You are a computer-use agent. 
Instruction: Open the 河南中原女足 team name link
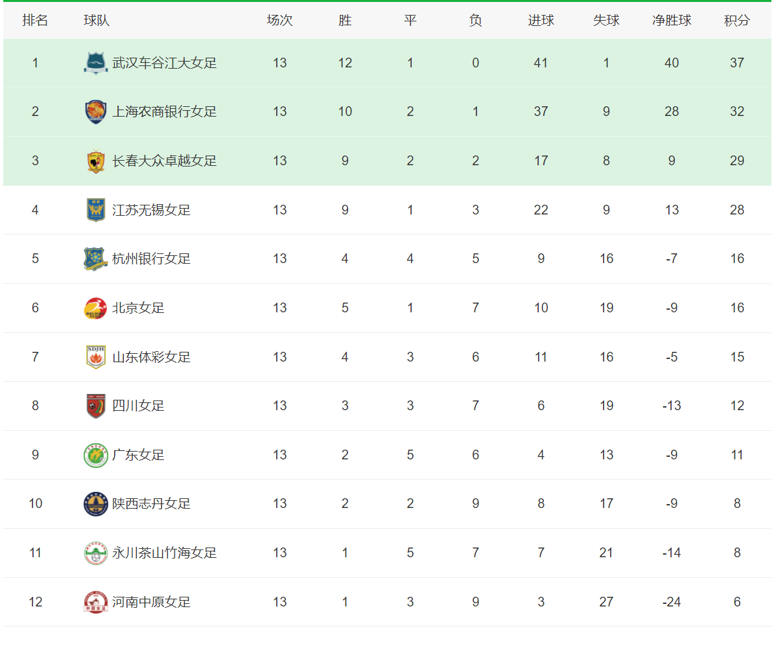151,602
